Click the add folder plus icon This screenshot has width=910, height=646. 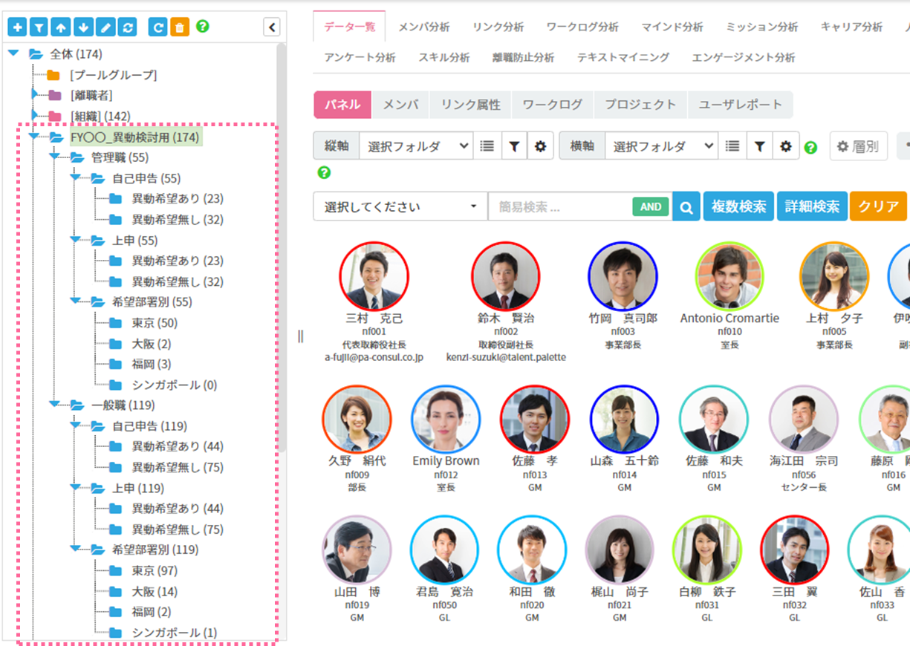click(x=17, y=27)
